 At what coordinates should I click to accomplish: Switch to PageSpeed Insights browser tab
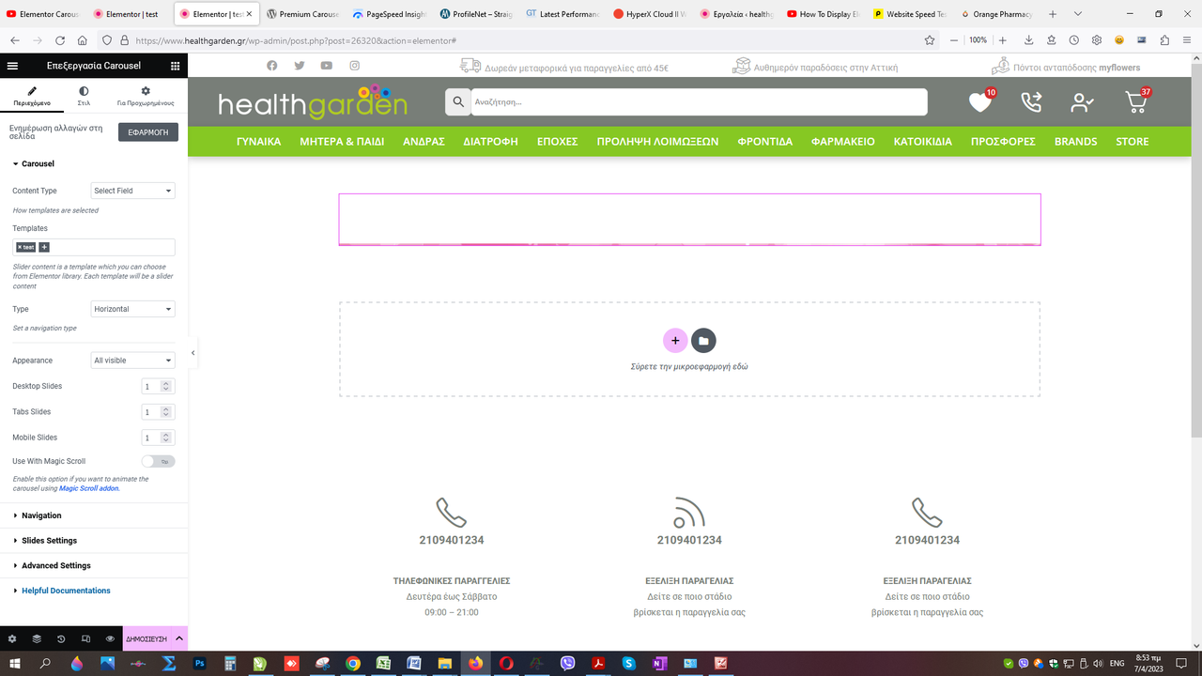(x=390, y=14)
